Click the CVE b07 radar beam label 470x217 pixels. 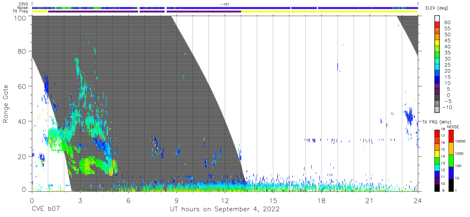click(x=46, y=209)
